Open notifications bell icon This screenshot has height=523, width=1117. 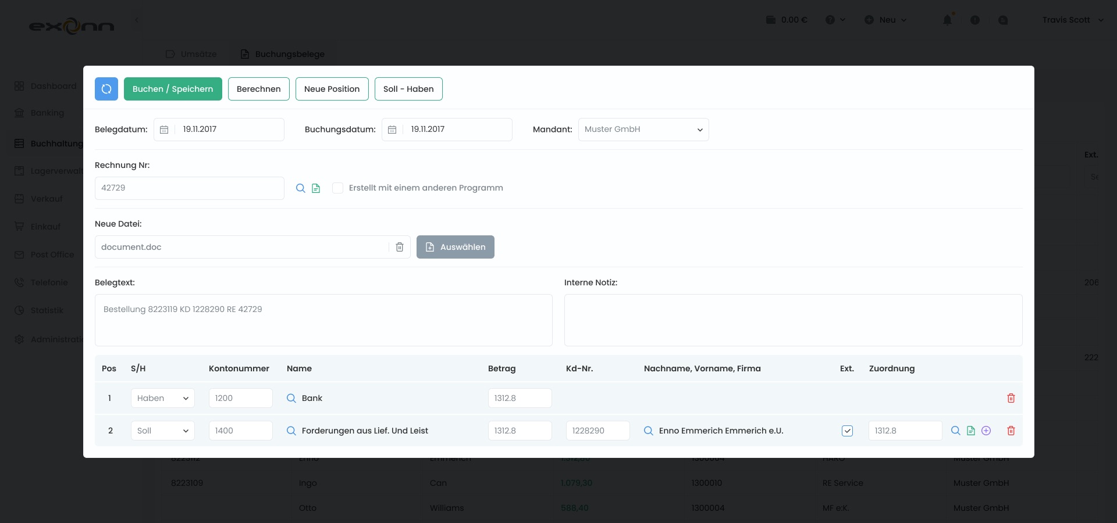click(x=947, y=20)
